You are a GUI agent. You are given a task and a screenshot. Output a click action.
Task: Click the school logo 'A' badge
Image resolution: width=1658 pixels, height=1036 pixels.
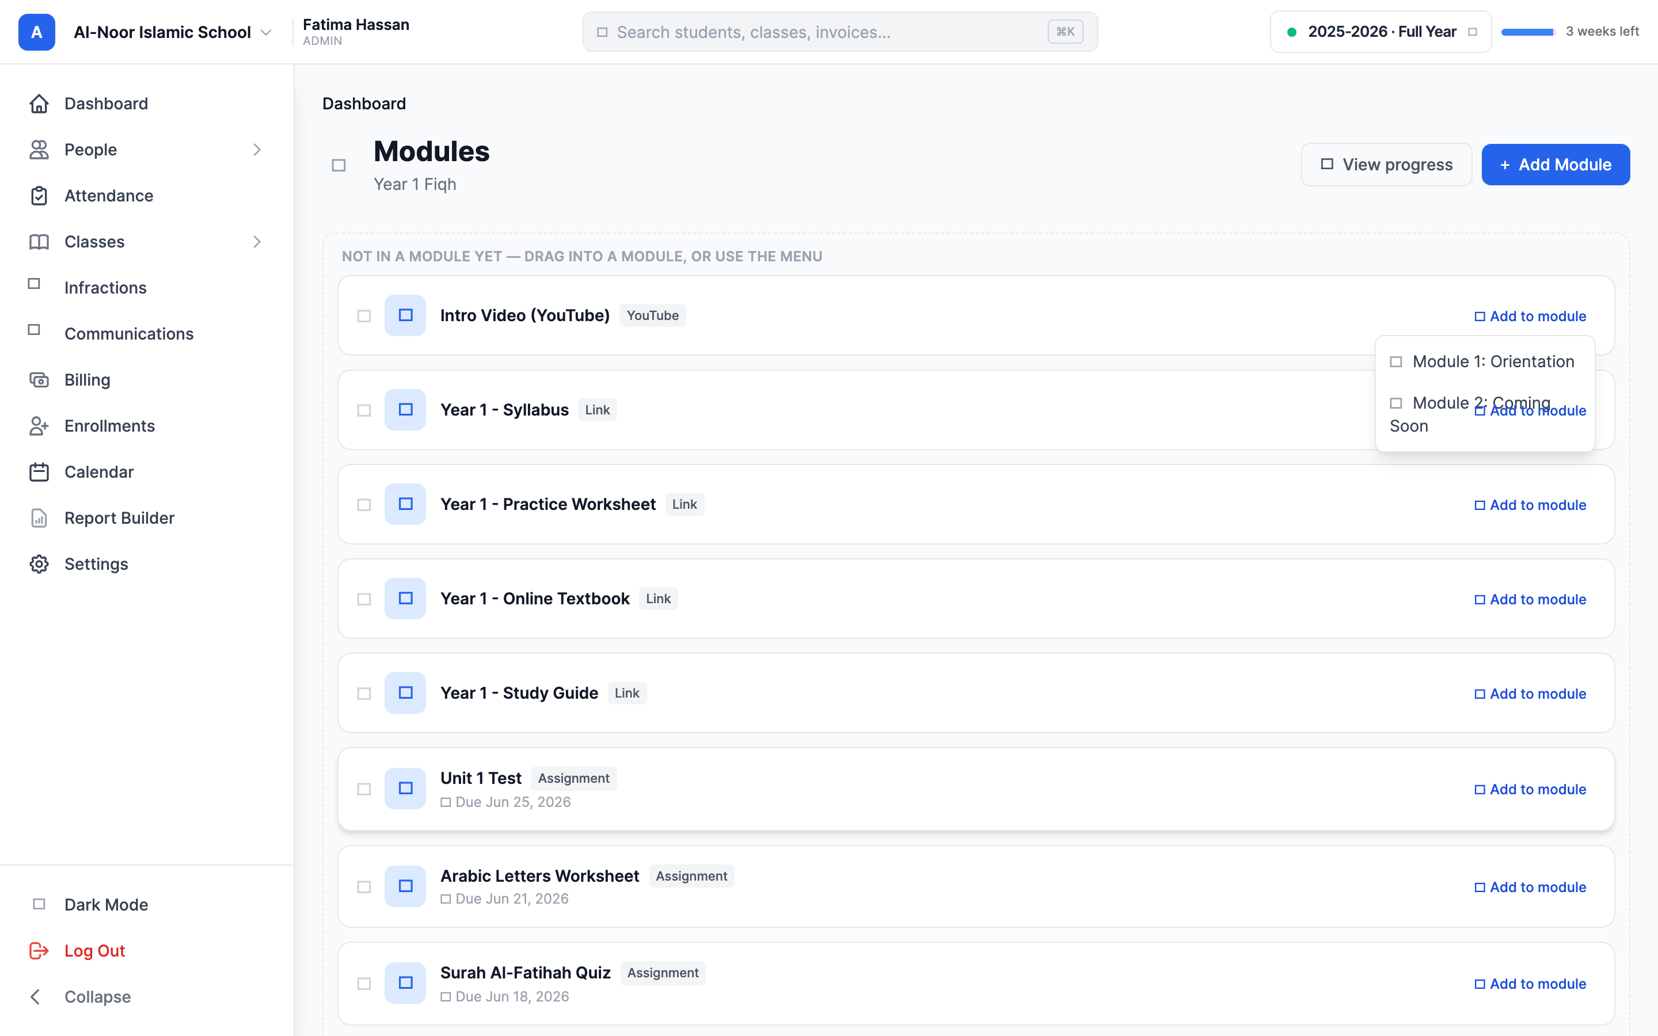pyautogui.click(x=36, y=32)
